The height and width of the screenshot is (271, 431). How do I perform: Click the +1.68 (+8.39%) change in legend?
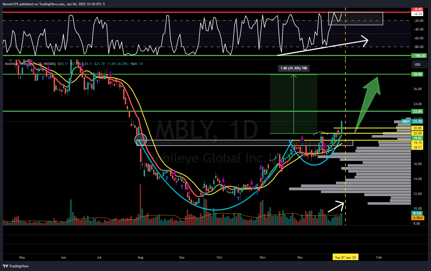click(x=118, y=64)
